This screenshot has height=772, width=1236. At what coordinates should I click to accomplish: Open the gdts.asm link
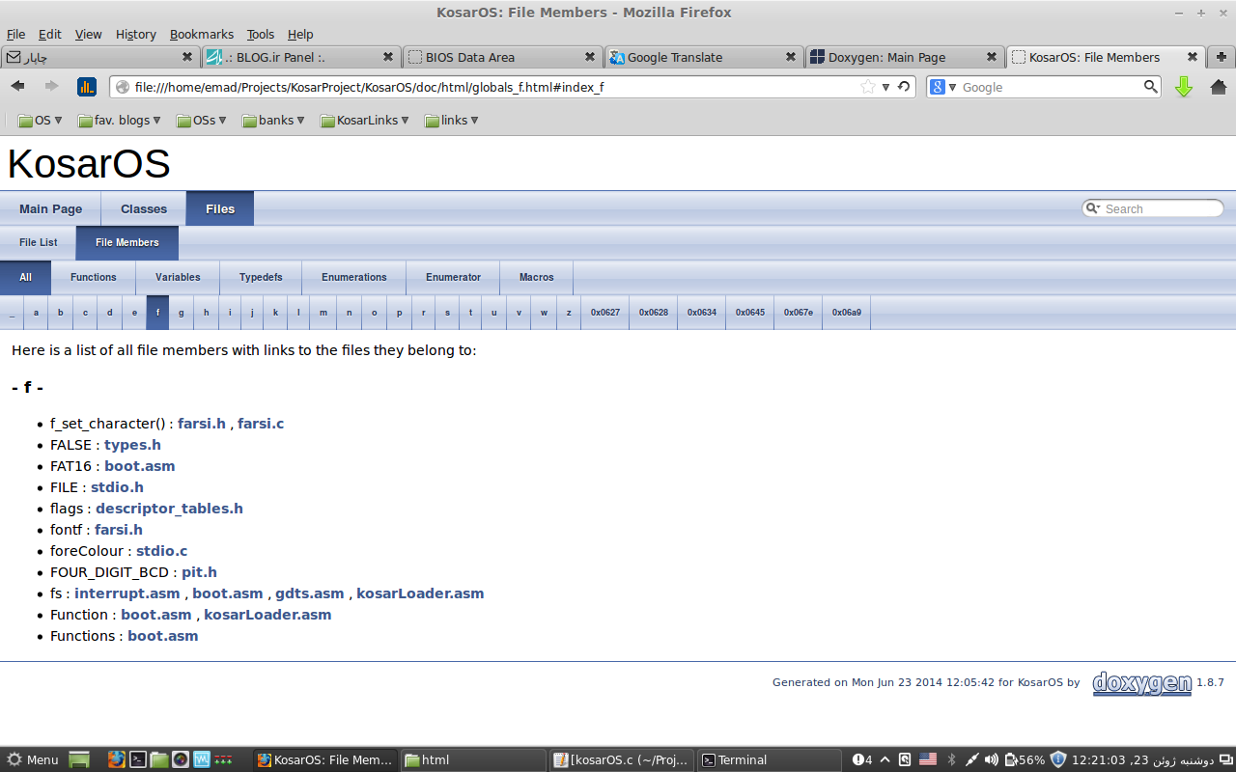(x=310, y=593)
